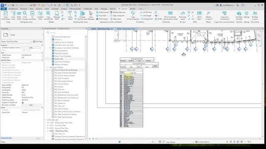Screen dimensions: 266x149
Task: Open the View Manager tool
Action: point(91,16)
